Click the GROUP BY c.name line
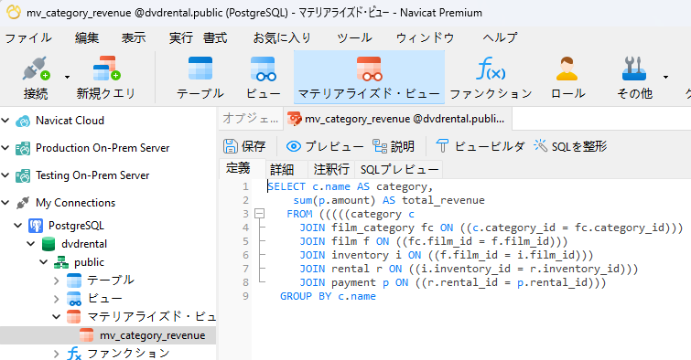 (x=328, y=296)
